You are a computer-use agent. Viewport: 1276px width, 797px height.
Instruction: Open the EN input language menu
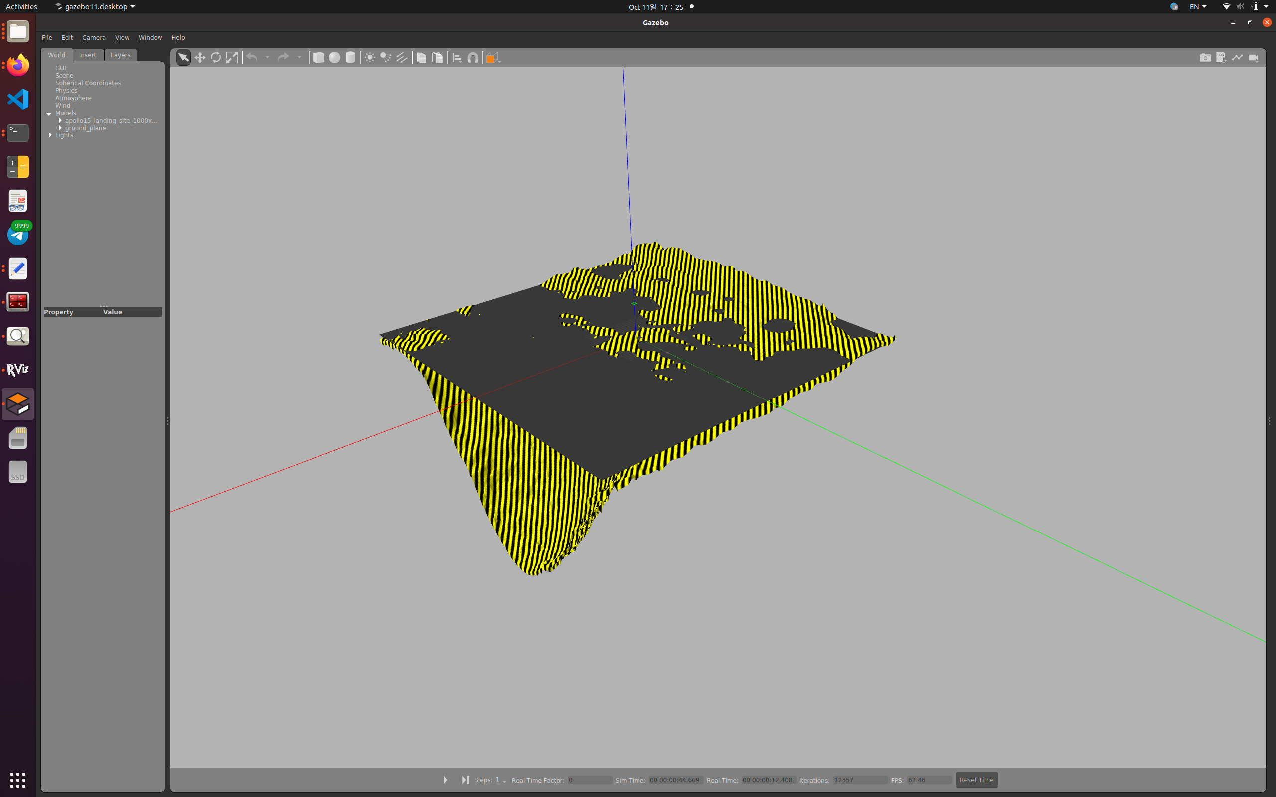coord(1197,7)
